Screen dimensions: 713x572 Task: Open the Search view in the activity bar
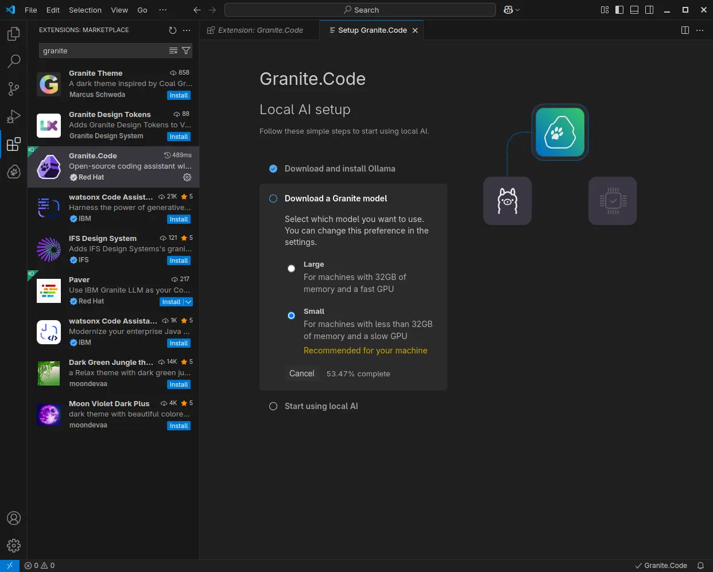tap(13, 61)
